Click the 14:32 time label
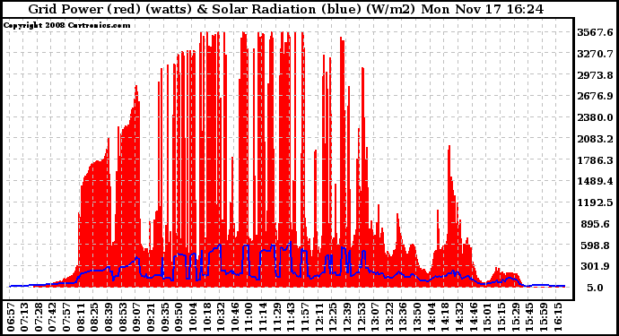Screen dimensions: 619x336 coord(459,316)
